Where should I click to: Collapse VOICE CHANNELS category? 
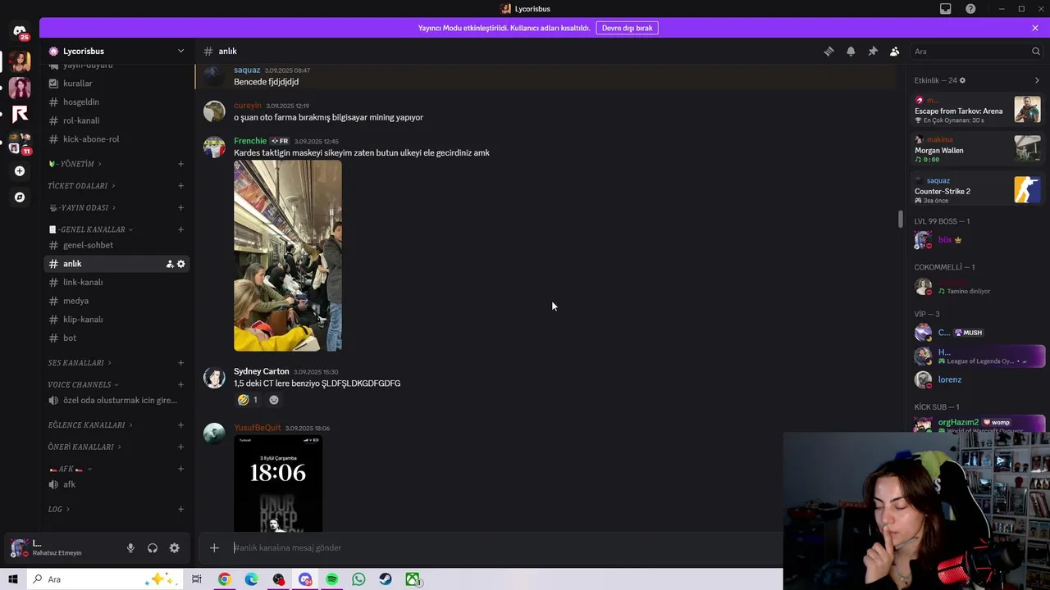coord(83,385)
